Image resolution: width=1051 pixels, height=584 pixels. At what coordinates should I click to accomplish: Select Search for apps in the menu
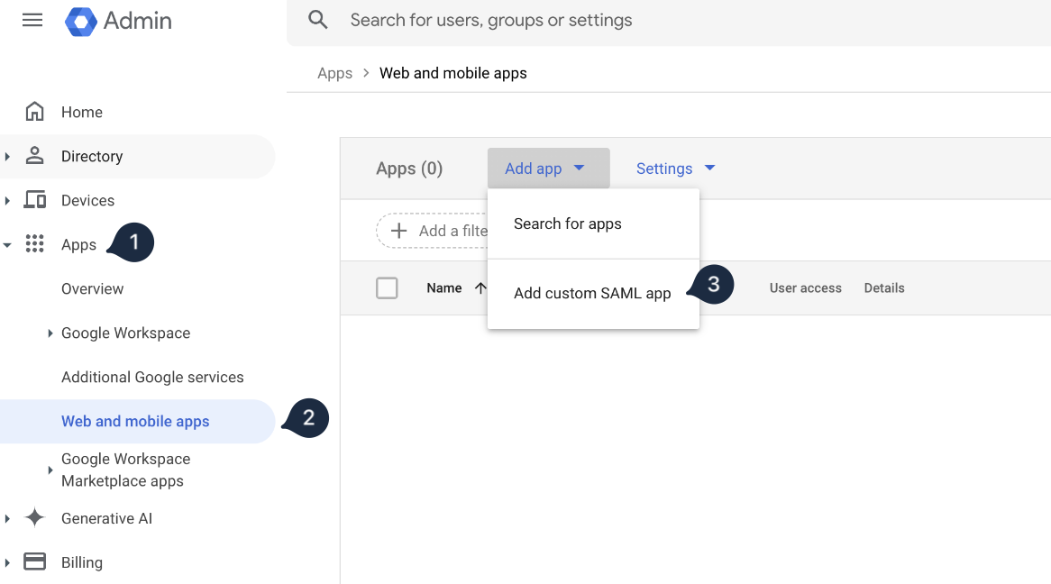click(567, 223)
